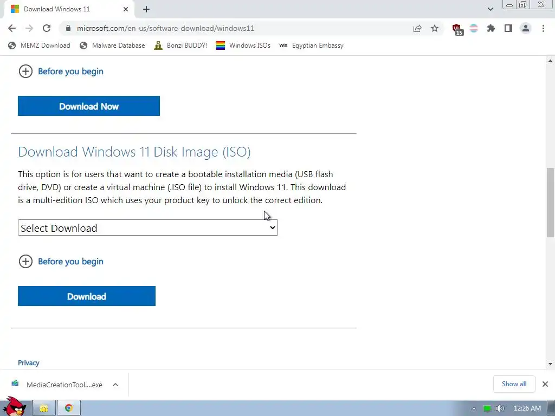Open the Windows ISOs bookmark
Screen dimensions: 555x416
243,45
